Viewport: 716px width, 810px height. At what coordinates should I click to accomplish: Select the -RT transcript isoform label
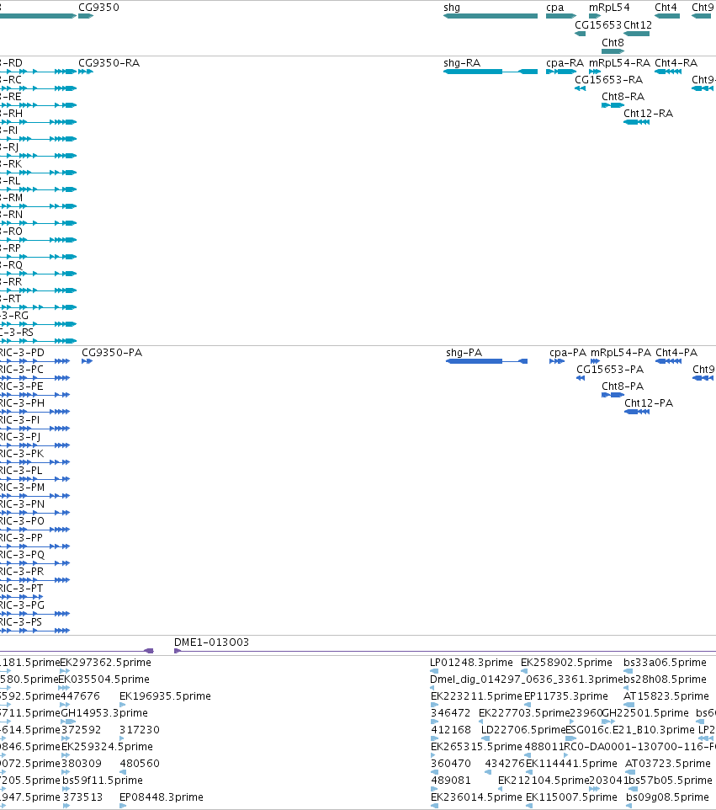11,298
